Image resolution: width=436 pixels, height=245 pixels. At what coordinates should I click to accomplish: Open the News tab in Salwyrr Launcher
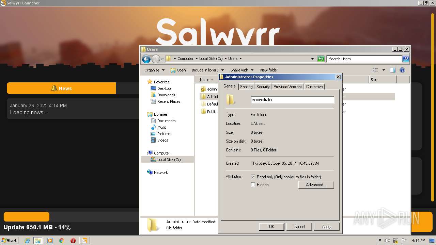pos(61,88)
